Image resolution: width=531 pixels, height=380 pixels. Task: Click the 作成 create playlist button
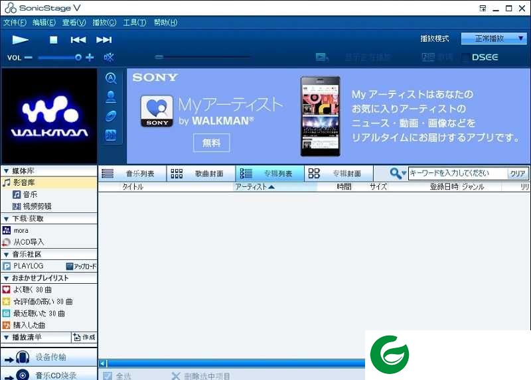84,338
